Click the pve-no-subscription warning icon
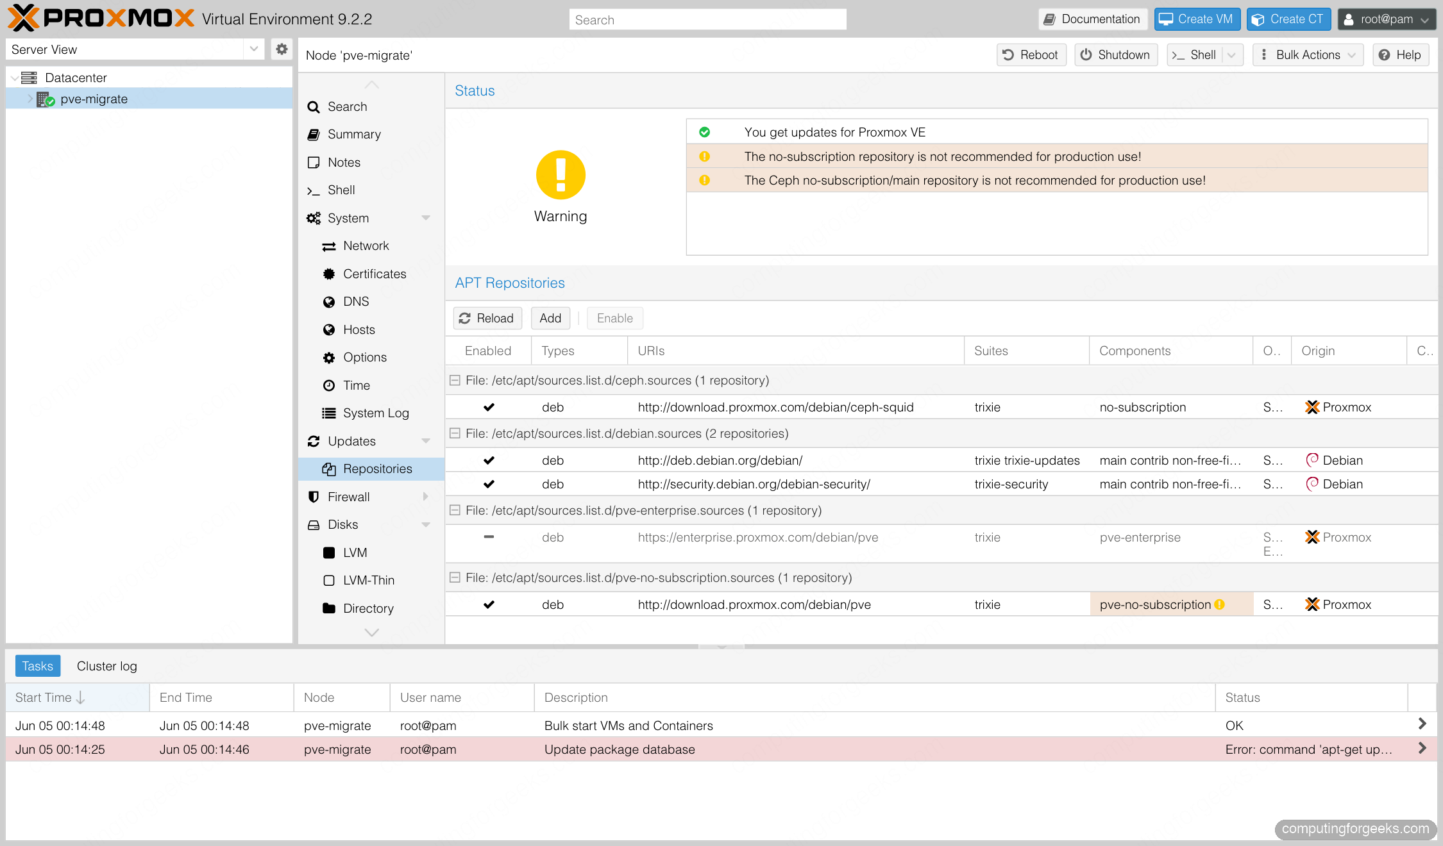The image size is (1443, 846). (x=1219, y=604)
